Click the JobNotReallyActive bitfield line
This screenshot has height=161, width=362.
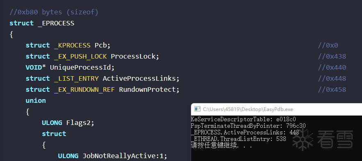[x=112, y=156]
